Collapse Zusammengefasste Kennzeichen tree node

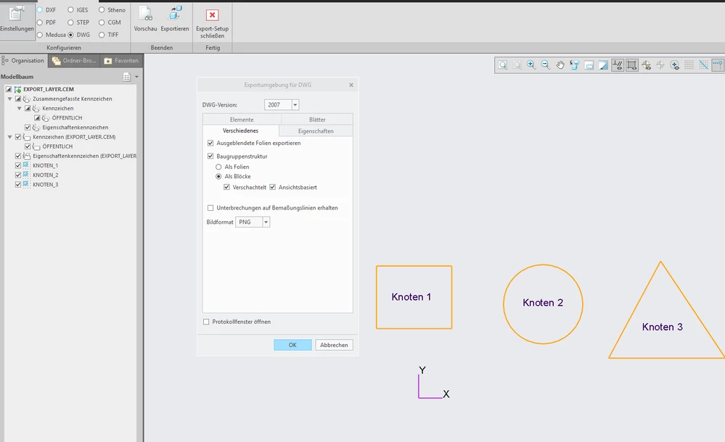pyautogui.click(x=9, y=99)
